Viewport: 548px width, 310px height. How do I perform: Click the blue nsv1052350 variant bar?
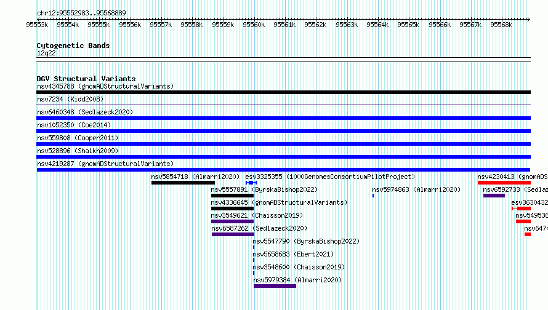[283, 131]
